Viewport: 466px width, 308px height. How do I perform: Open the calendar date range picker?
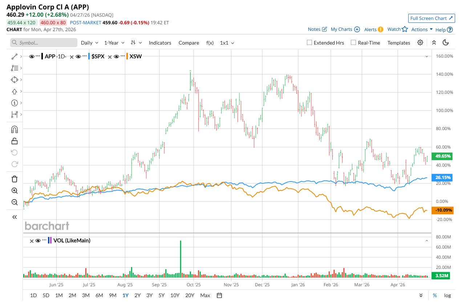(219, 295)
